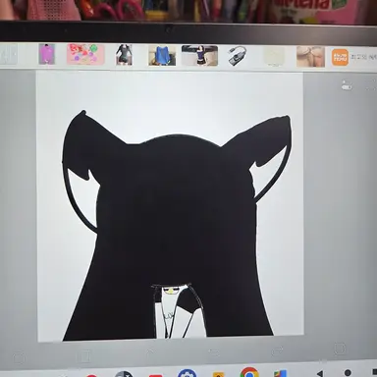Open the beige shapewear ad thumbnail

(310, 57)
